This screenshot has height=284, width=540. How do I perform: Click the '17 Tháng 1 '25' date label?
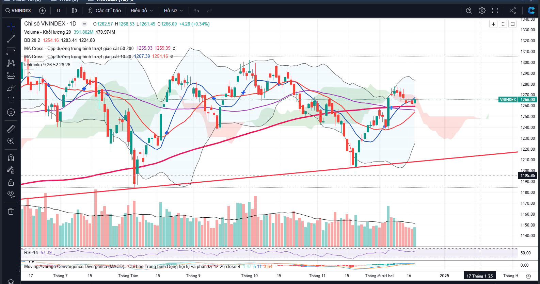point(480,276)
